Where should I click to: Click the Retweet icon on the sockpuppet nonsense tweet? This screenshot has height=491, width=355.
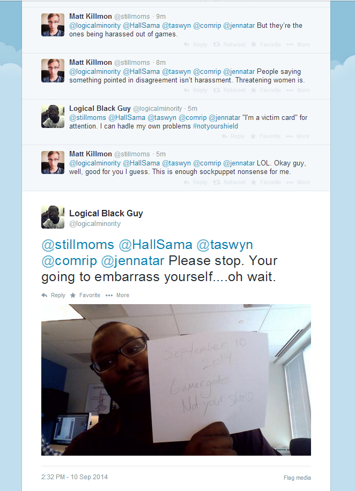[217, 182]
